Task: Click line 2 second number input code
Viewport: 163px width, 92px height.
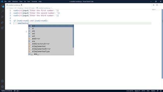Action: click(x=37, y=13)
